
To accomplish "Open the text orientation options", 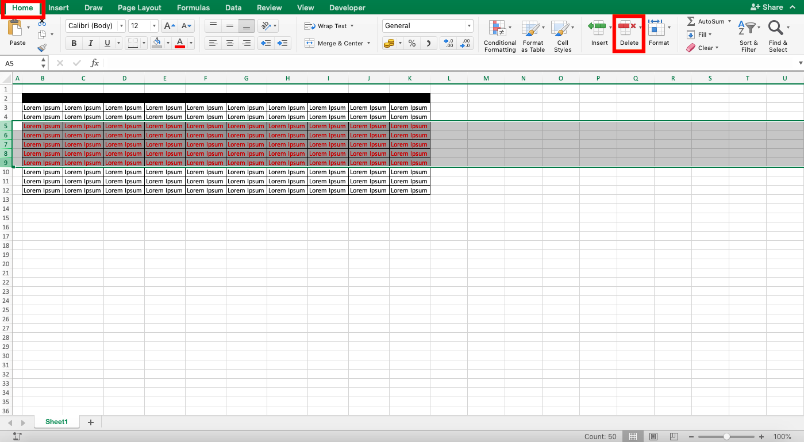I will (x=268, y=26).
